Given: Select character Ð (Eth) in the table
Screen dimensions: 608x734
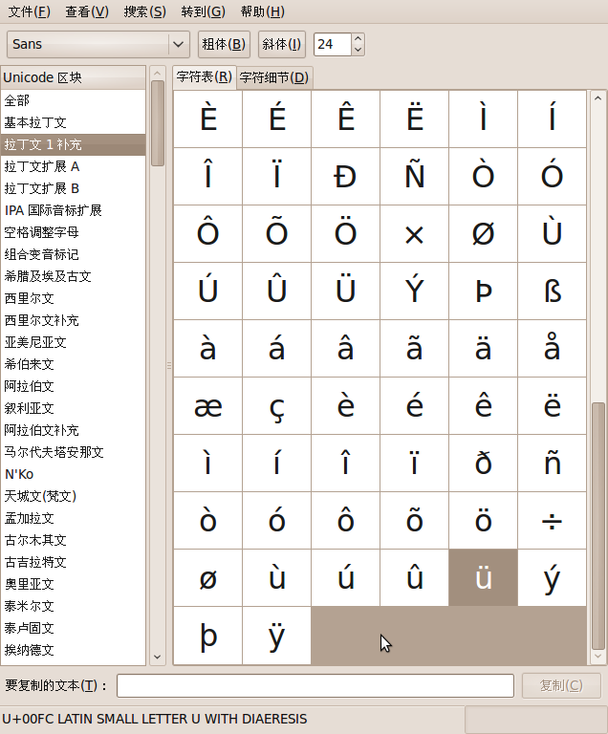Looking at the screenshot, I should pyautogui.click(x=346, y=177).
